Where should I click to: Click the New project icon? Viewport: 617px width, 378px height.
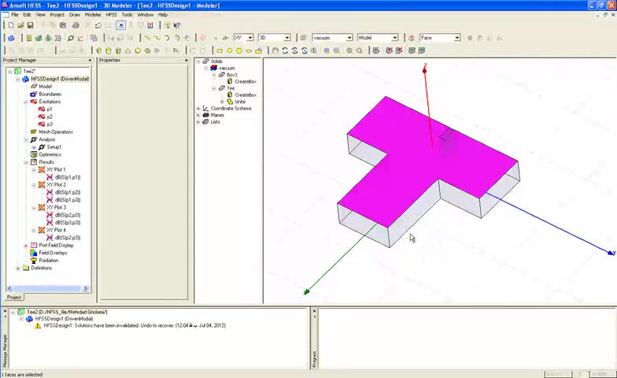tap(11, 25)
